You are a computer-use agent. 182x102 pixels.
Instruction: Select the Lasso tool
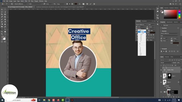pyautogui.click(x=2, y=12)
